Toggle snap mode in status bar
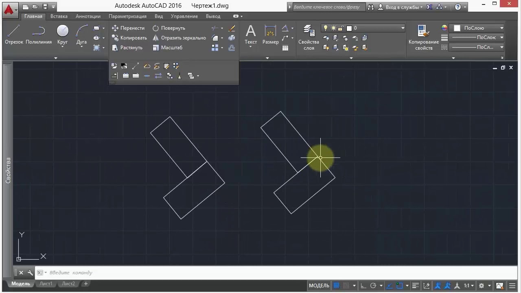The width and height of the screenshot is (521, 293). (346, 286)
